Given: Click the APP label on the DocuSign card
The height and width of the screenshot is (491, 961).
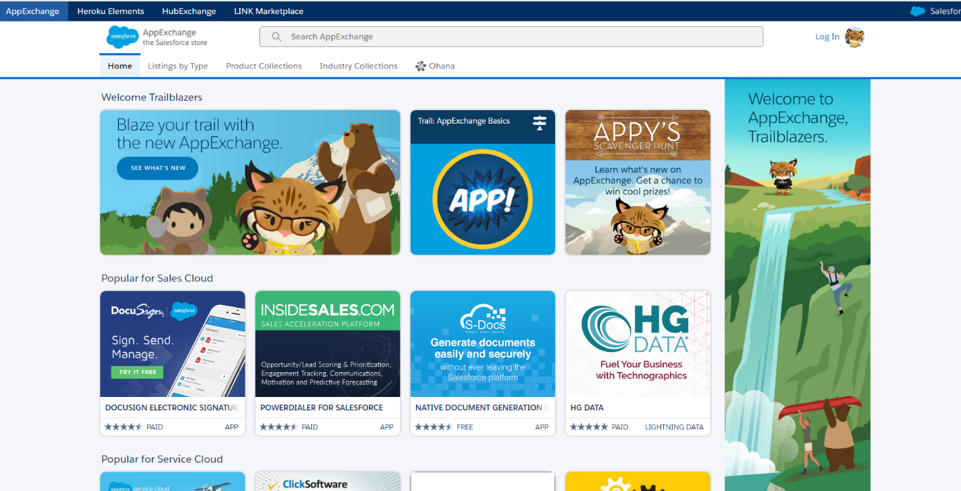Looking at the screenshot, I should point(232,427).
